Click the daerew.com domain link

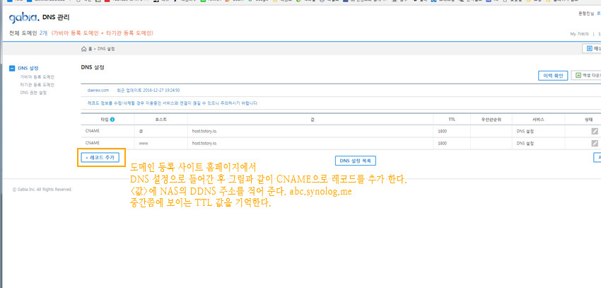98,91
